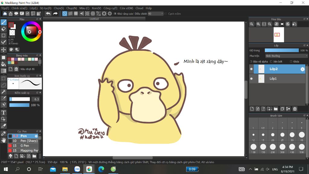Toggle the Khóa lock checkbox

(291, 62)
